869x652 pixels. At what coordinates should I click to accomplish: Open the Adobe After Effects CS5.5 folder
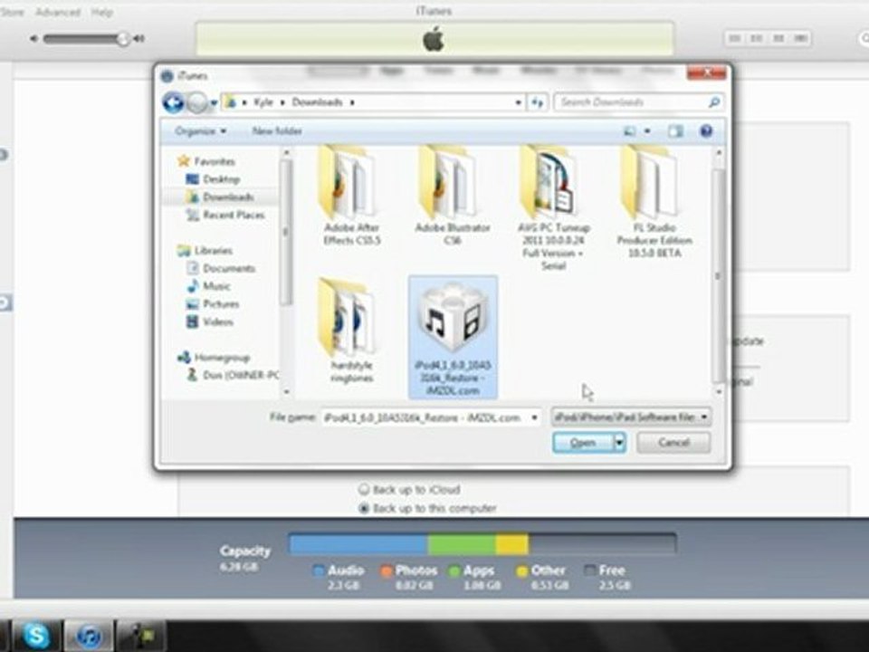coord(351,196)
